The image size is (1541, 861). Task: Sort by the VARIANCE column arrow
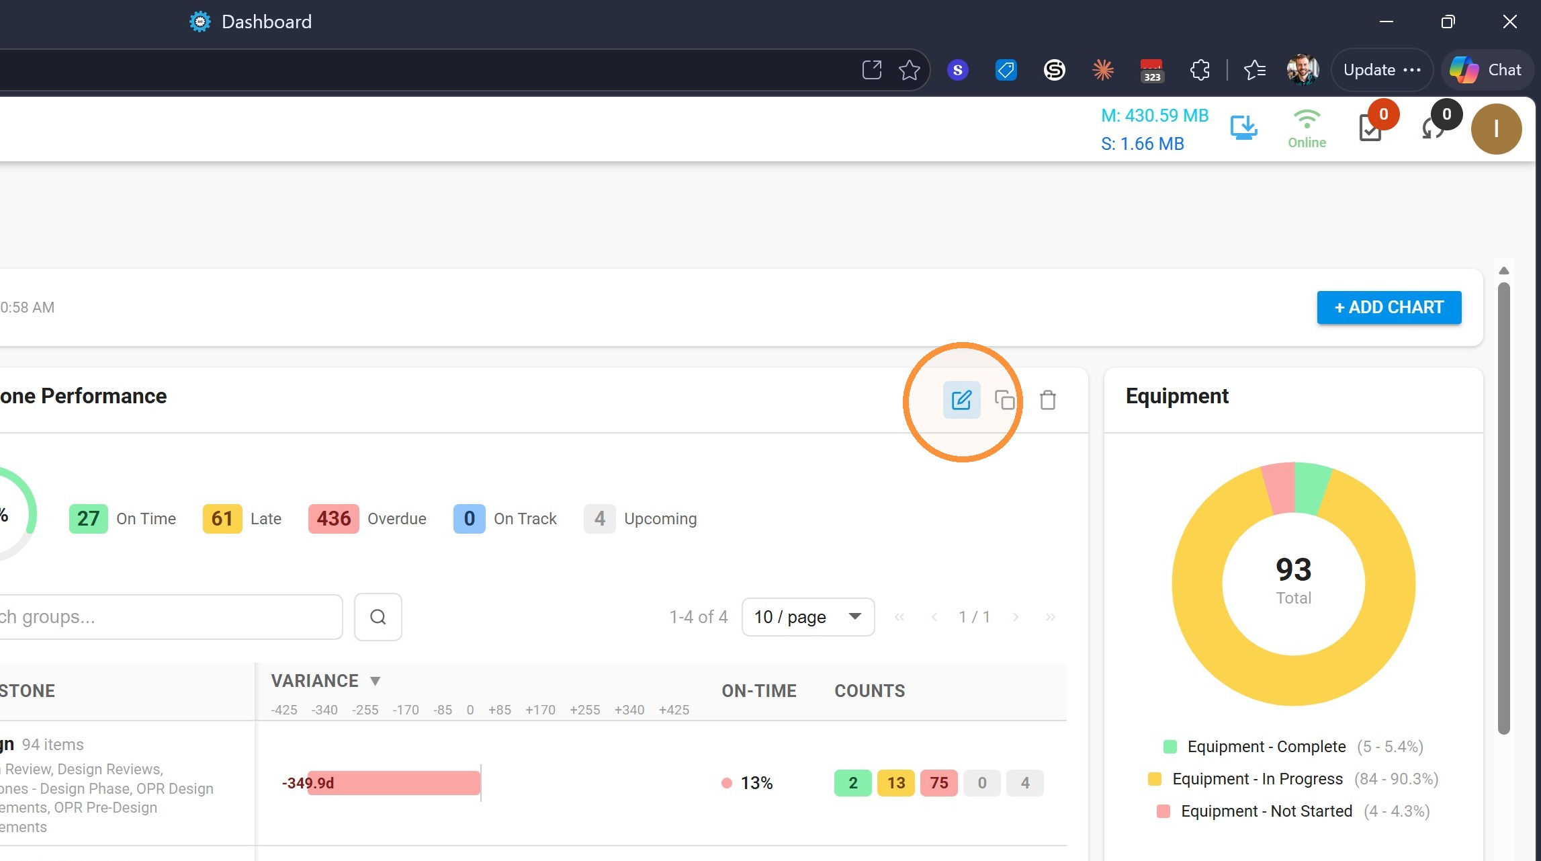pyautogui.click(x=376, y=681)
